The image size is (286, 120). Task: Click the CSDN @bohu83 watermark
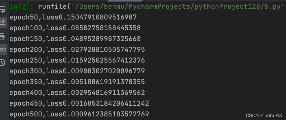[x=264, y=115]
